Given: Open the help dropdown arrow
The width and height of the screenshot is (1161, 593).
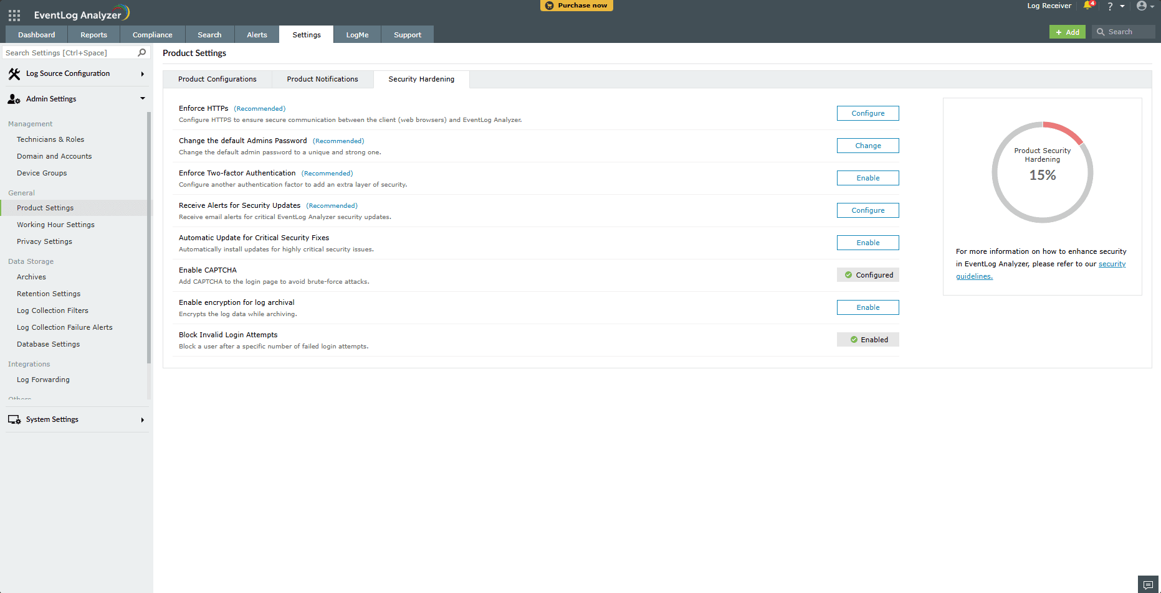Looking at the screenshot, I should click(1122, 6).
